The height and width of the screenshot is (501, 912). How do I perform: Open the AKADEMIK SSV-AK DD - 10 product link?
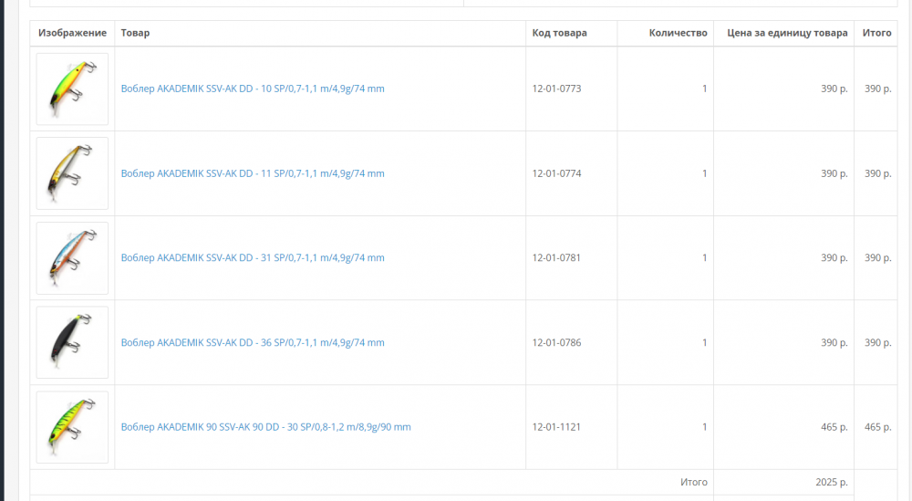tap(253, 89)
